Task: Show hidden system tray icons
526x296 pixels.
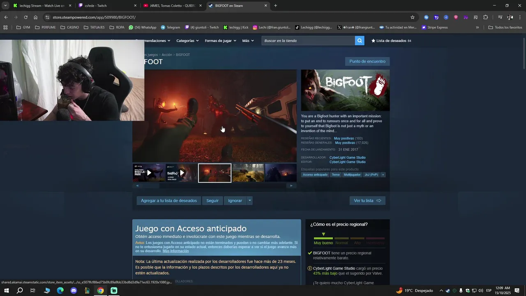Action: [441, 291]
